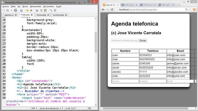Open the Archivo menu

pyautogui.click(x=6, y=6)
